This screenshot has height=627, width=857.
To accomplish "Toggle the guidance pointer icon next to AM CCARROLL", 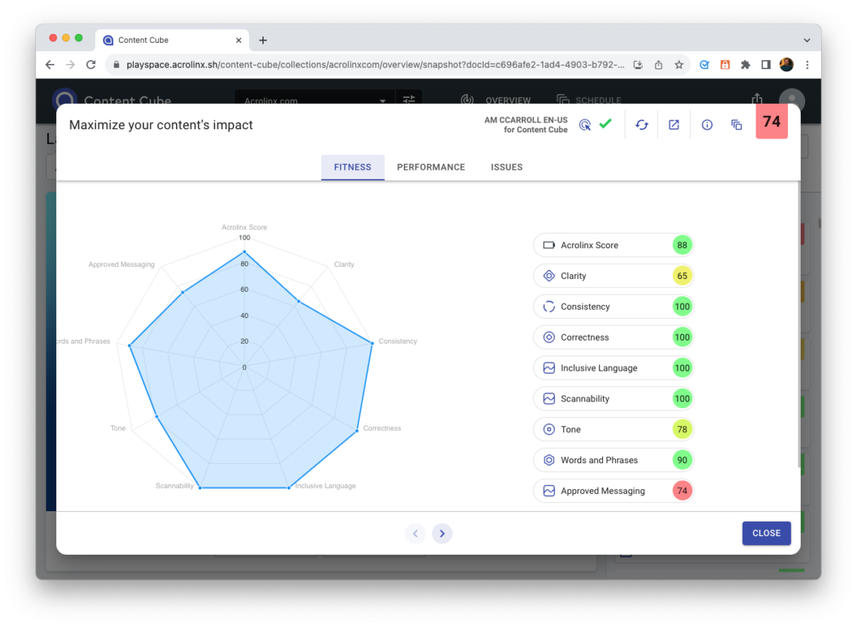I will coord(586,125).
